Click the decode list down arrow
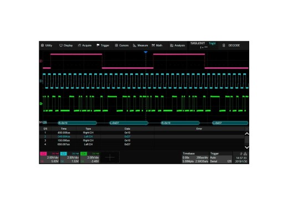The image size is (288, 210). (246, 148)
